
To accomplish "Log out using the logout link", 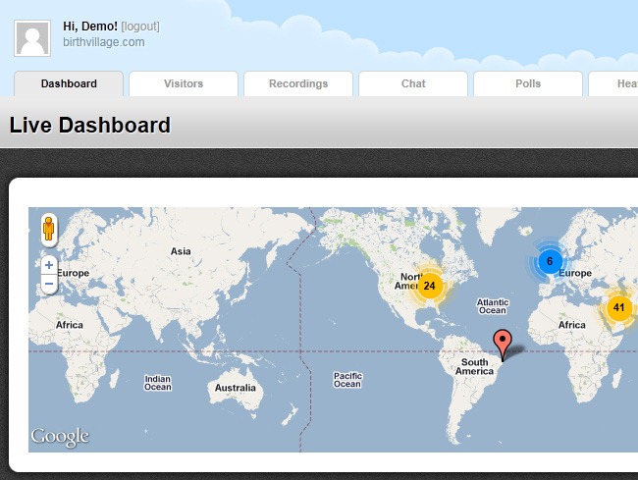I will (140, 26).
